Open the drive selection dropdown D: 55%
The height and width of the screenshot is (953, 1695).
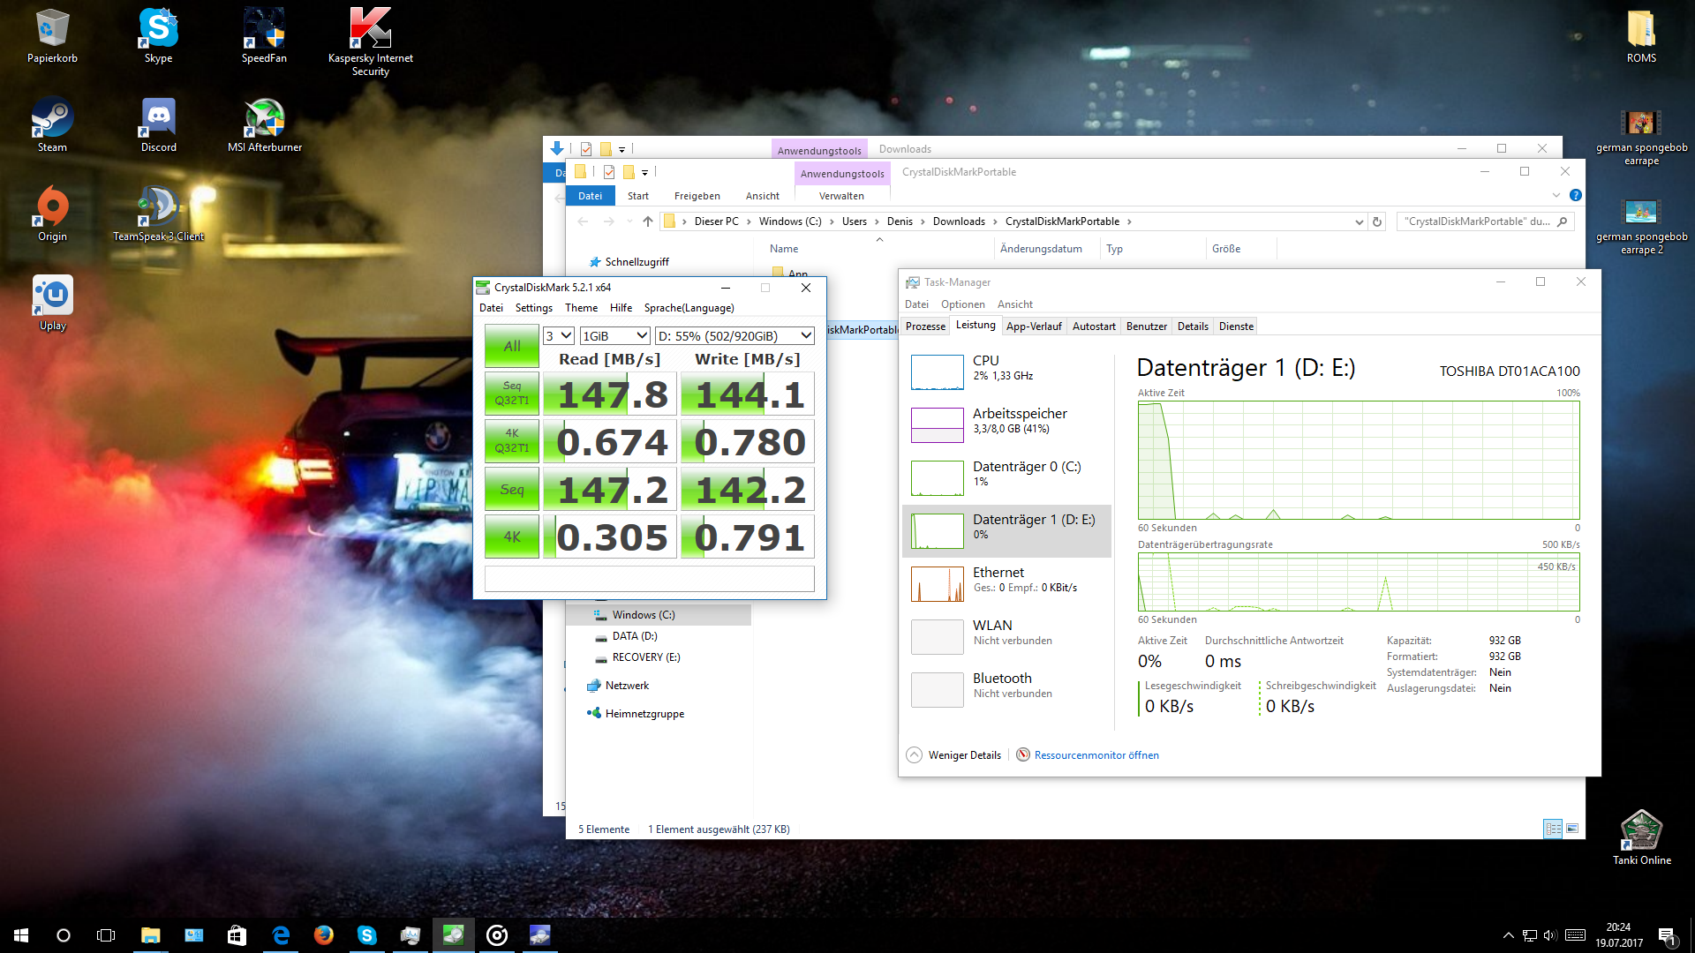(734, 336)
